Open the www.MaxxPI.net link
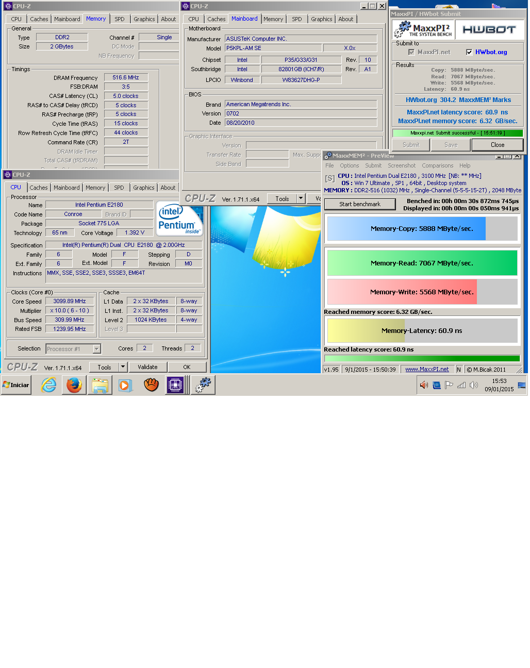530x668 pixels. [x=427, y=369]
